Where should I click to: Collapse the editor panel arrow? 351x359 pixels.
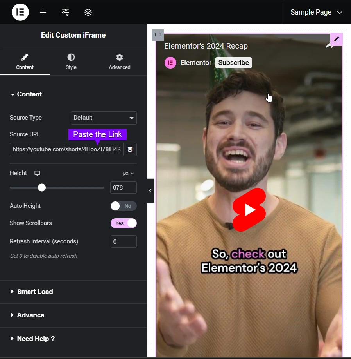(150, 191)
